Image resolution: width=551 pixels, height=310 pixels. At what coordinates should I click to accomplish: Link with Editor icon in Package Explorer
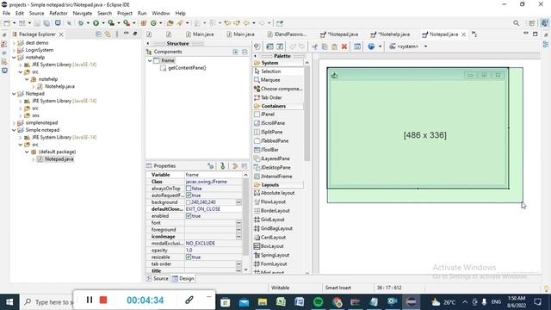(x=108, y=34)
